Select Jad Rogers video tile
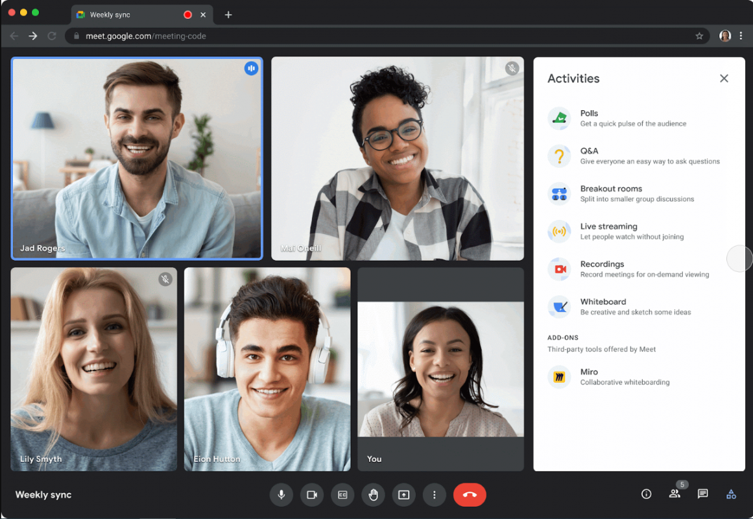Viewport: 753px width, 519px height. coord(137,158)
